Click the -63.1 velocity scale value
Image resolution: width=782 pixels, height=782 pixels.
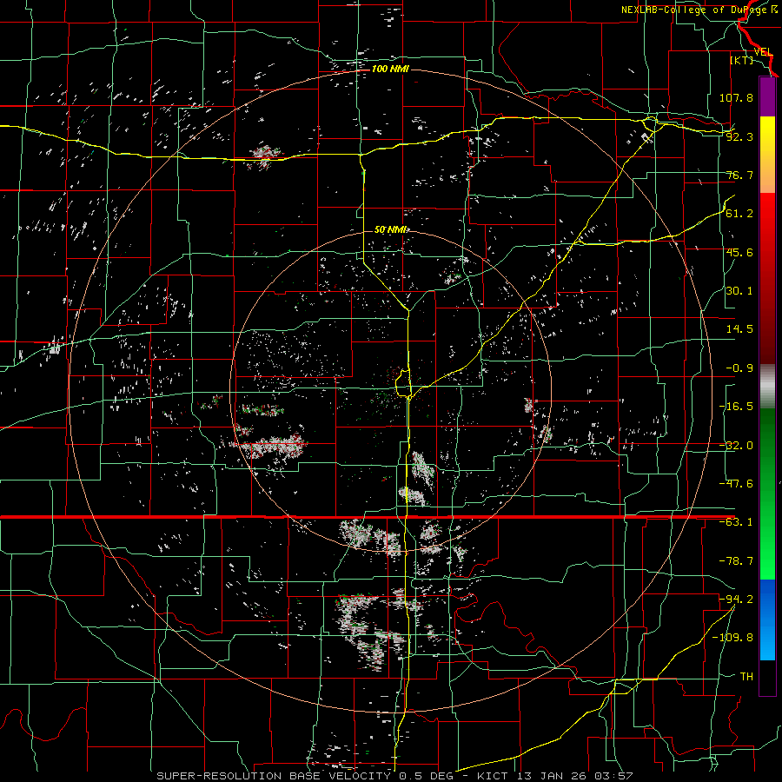point(736,522)
